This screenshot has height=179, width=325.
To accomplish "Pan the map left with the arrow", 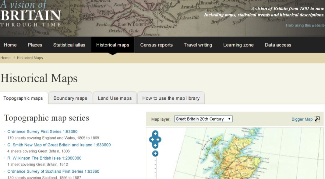I will tap(152, 139).
